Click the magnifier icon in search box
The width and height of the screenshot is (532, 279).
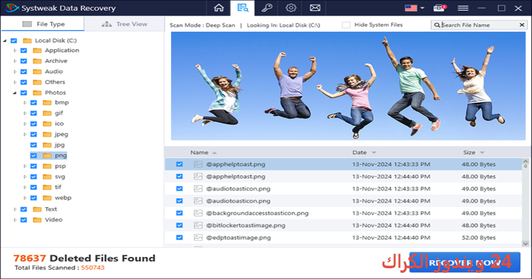point(437,25)
